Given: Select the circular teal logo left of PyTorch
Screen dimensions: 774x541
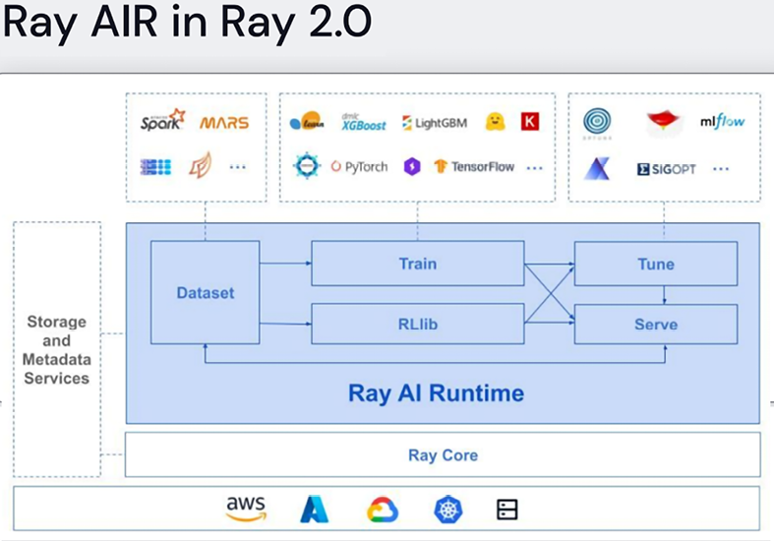Looking at the screenshot, I should (307, 166).
